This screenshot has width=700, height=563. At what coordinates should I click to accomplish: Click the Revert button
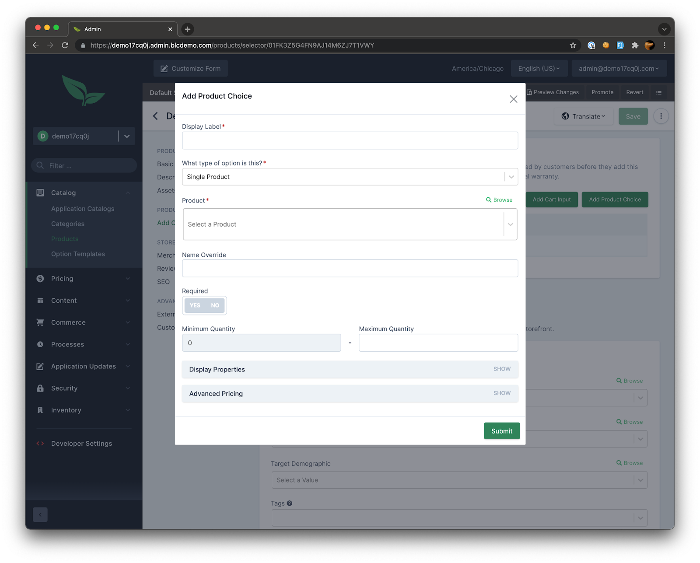[x=635, y=92]
